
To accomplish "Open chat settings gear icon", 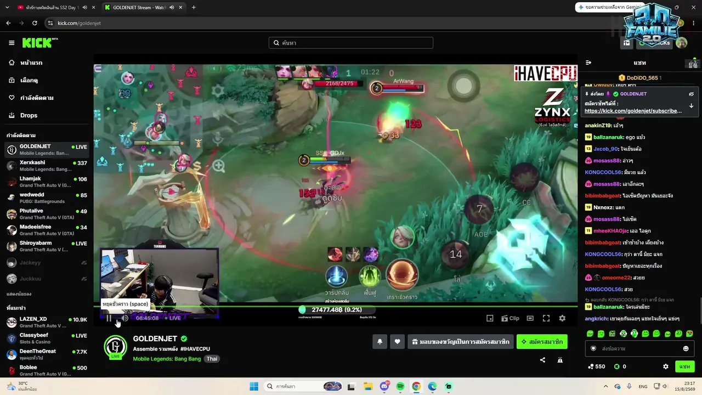I will [666, 366].
